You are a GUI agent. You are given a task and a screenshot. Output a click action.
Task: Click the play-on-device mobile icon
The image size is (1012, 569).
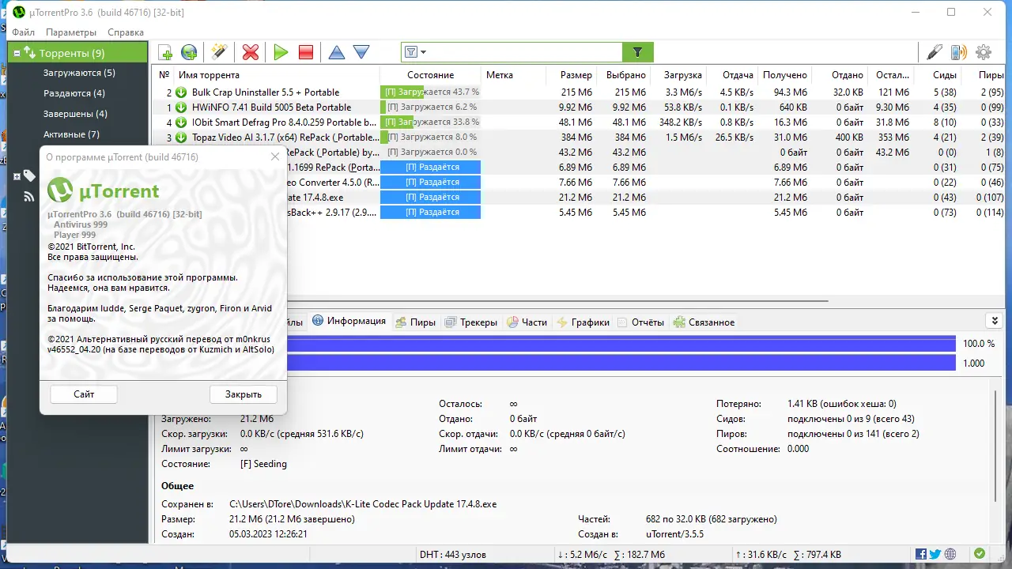point(958,51)
